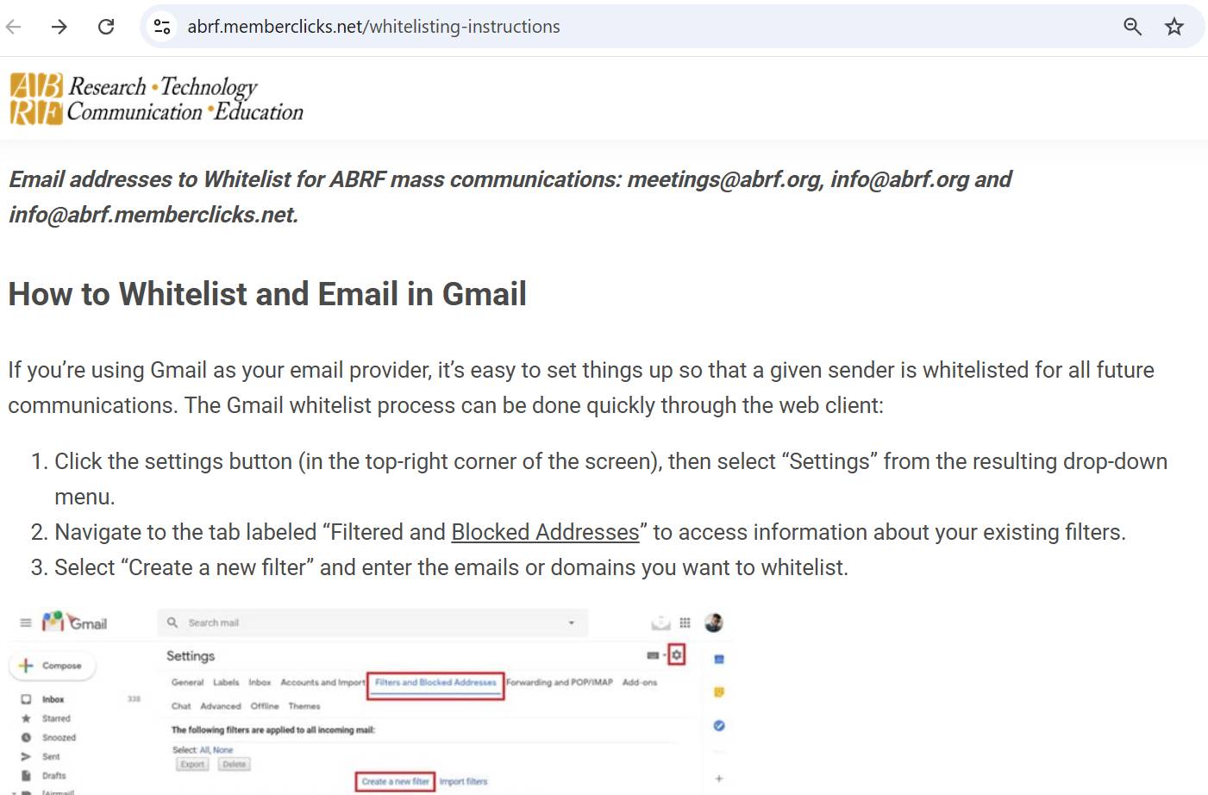This screenshot has width=1208, height=795.
Task: Open Google Keep from the right sidebar
Action: pyautogui.click(x=718, y=692)
